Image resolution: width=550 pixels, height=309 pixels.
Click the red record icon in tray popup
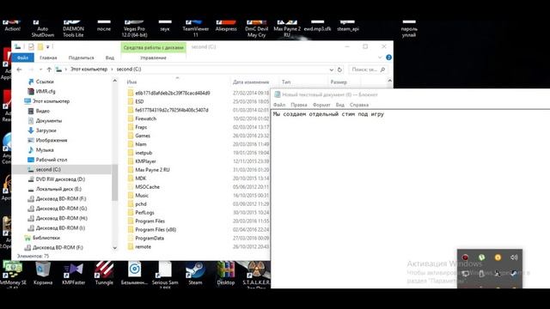click(x=465, y=257)
